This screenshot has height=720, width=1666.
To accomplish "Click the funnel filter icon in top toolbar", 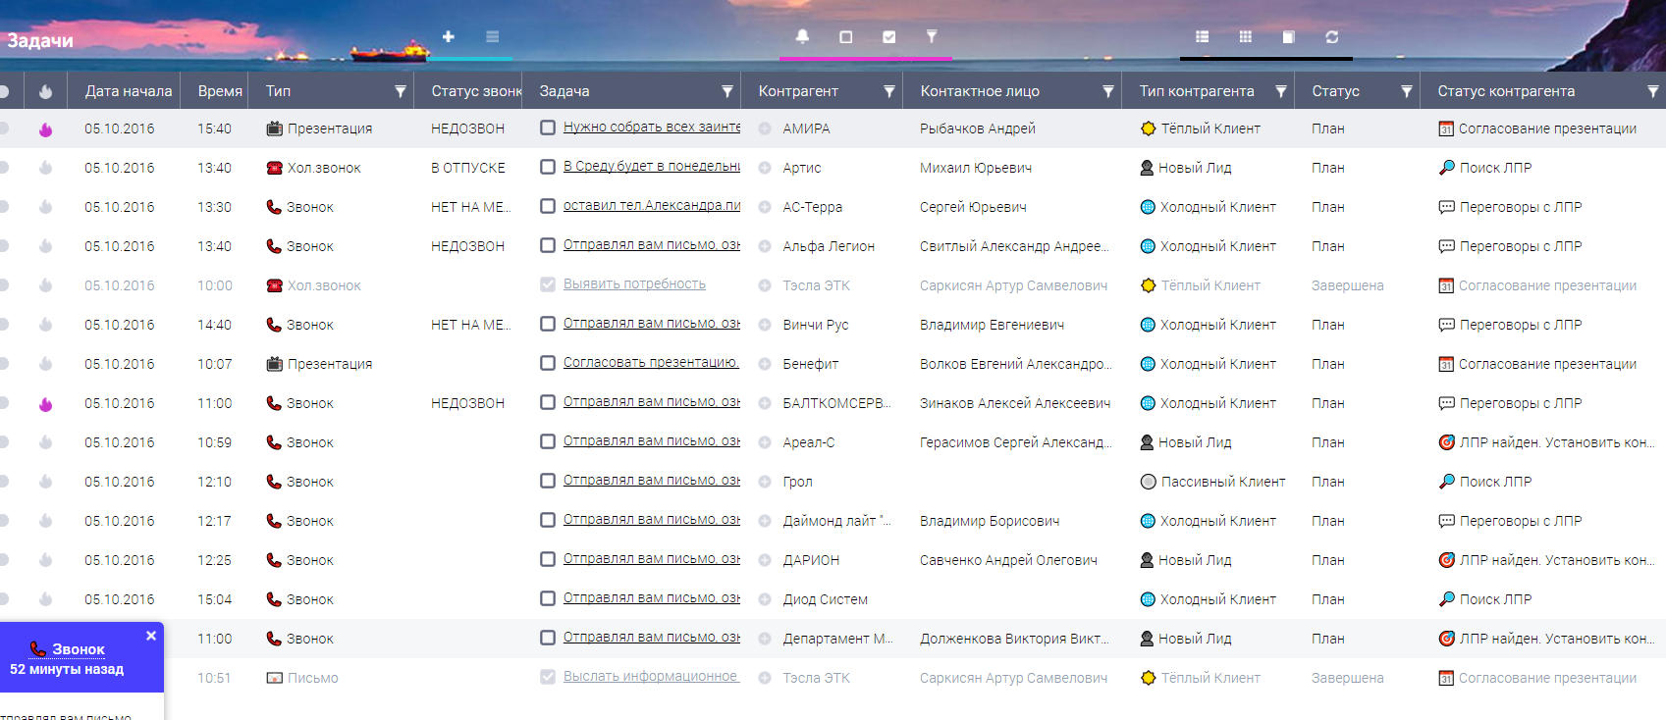I will pyautogui.click(x=932, y=36).
